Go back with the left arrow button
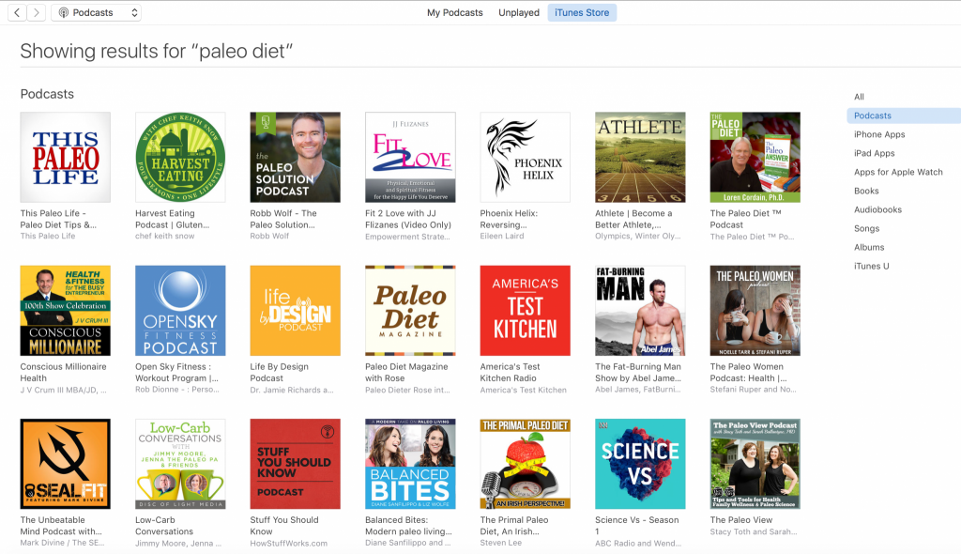Viewport: 961px width, 554px height. pos(17,12)
